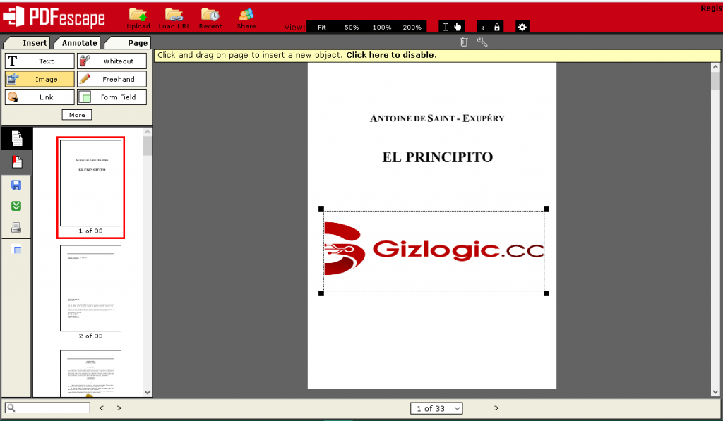Open the bookmarks panel icon
The image size is (723, 421).
[17, 161]
